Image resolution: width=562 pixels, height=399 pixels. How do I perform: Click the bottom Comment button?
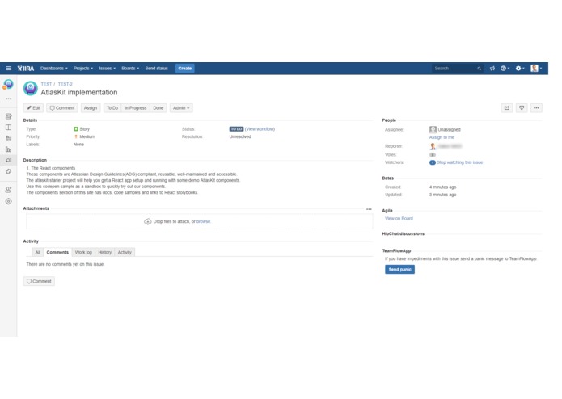[x=39, y=281]
